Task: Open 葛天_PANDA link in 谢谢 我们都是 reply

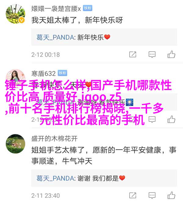Action: tap(55, 178)
